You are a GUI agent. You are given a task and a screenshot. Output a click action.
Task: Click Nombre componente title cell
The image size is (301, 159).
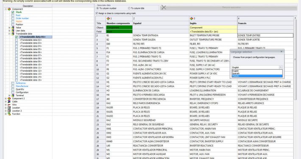[119, 23]
